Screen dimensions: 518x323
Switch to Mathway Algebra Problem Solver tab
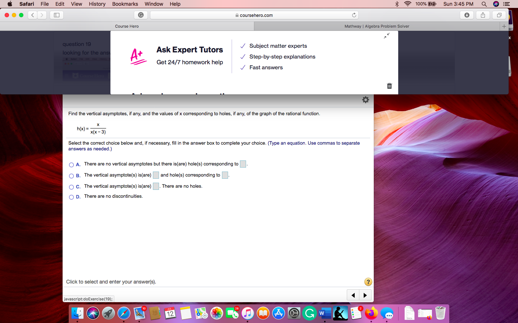coord(377,26)
